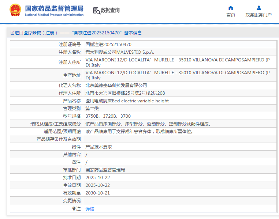Click the 代理人名称 label
This screenshot has height=219, width=279.
pos(70,86)
